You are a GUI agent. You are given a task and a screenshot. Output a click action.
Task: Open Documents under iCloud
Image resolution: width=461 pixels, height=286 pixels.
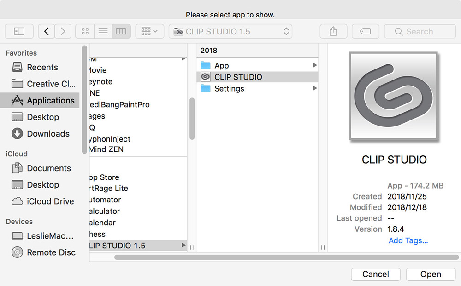[40, 168]
